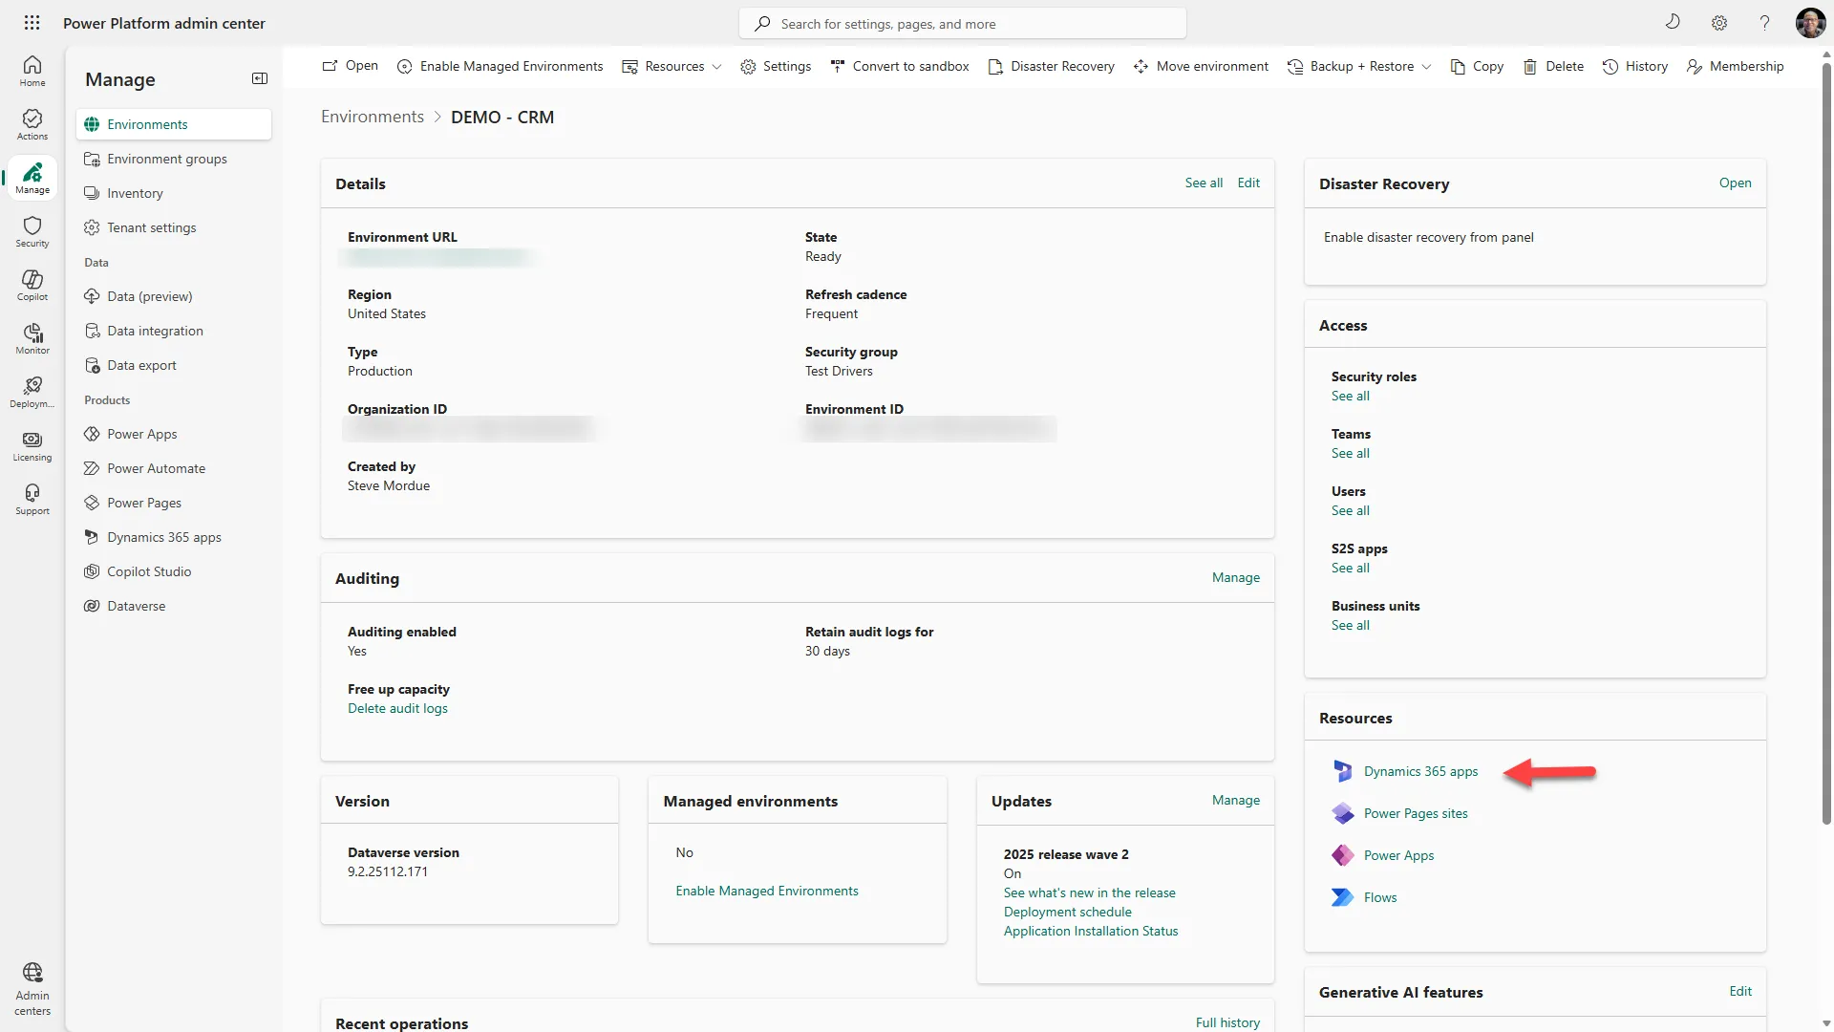Open the settings gear in header
1834x1032 pixels.
pyautogui.click(x=1718, y=23)
